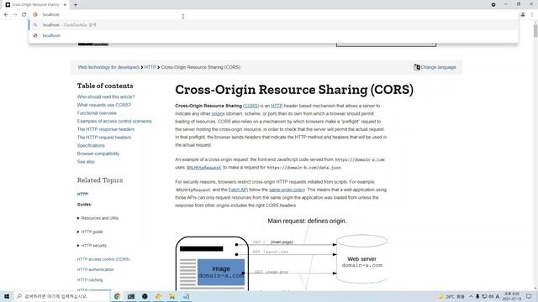Screen dimensions: 538x302
Task: Toggle the IME language indicator A
Action: 498,296
